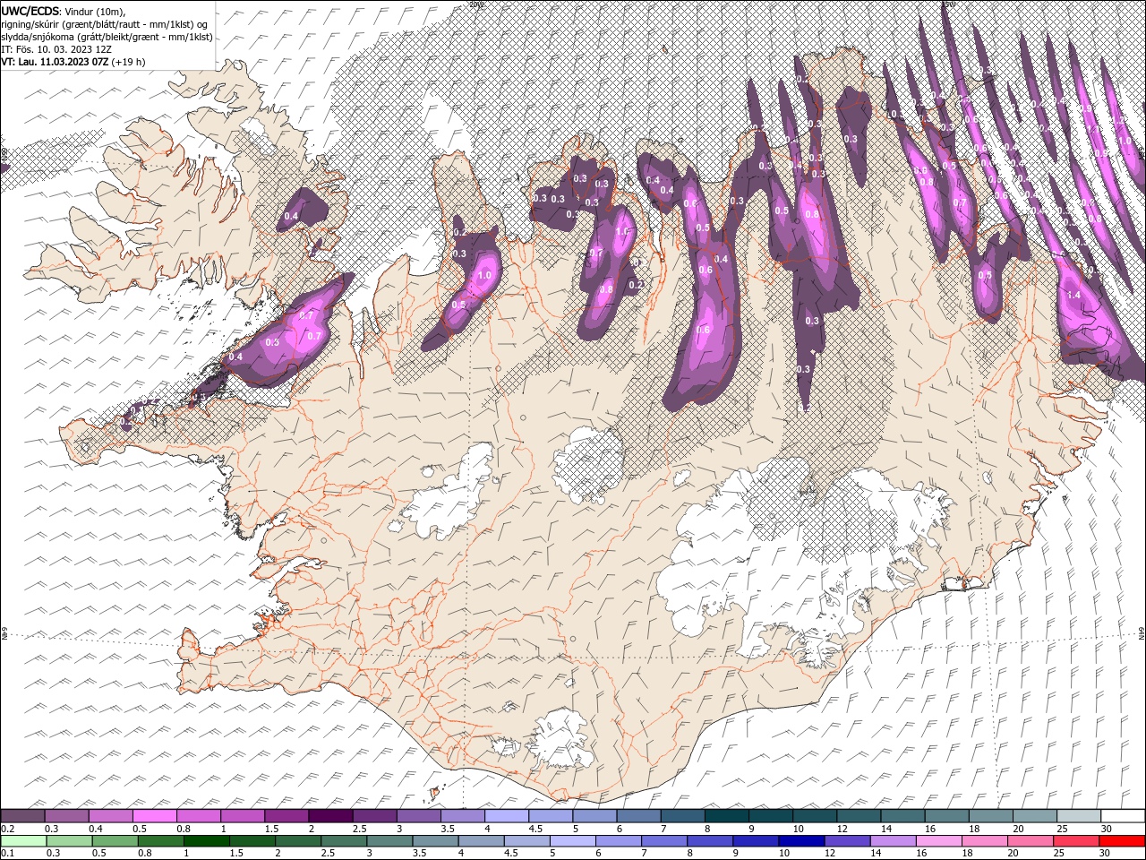Click the 'UWC/ECDS' title text
Viewport: 1146px width, 860px height.
(x=30, y=11)
